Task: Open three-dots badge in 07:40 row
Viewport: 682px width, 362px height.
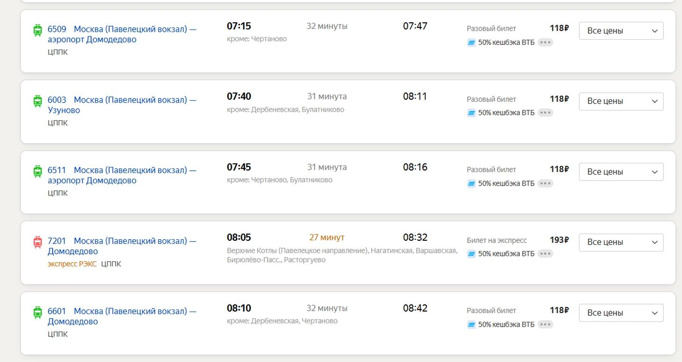Action: (x=545, y=113)
